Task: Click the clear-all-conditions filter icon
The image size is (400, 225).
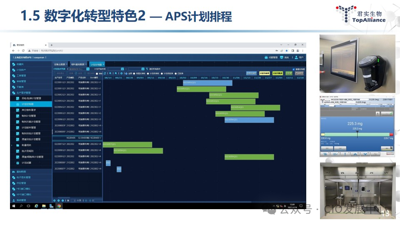Action: (147, 69)
